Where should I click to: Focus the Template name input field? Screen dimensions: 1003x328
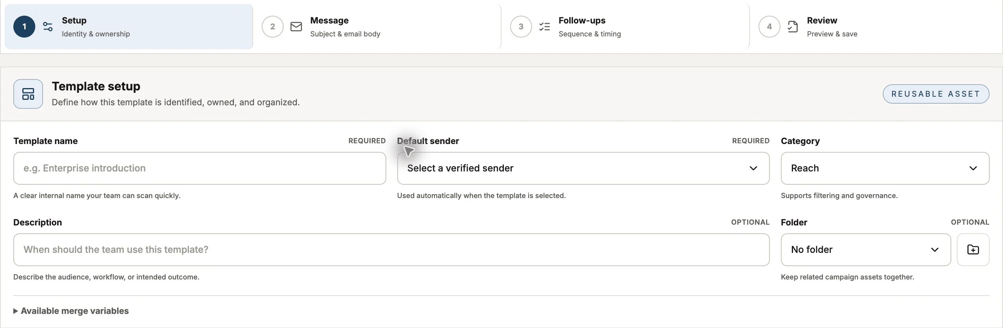(200, 168)
